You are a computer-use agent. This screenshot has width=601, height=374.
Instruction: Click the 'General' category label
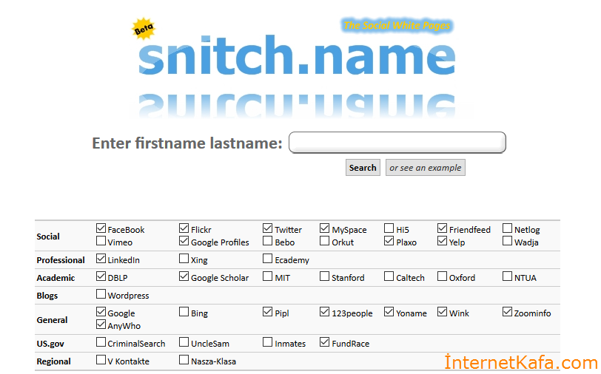(52, 320)
